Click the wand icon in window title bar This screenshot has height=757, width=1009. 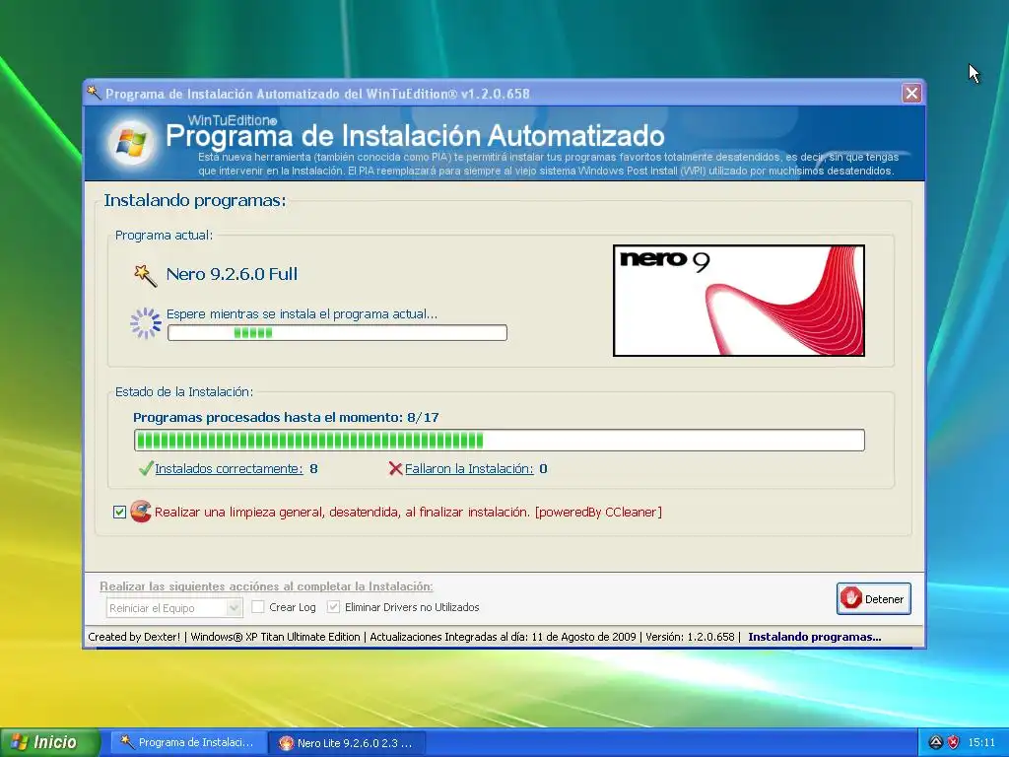[x=94, y=93]
